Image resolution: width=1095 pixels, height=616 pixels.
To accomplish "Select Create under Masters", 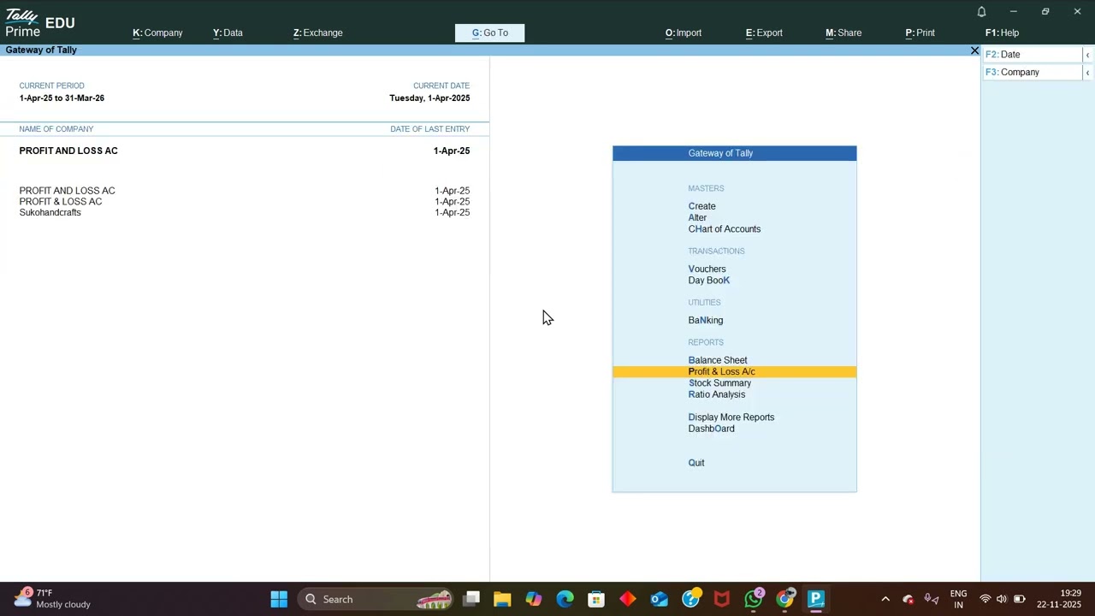I will (702, 206).
